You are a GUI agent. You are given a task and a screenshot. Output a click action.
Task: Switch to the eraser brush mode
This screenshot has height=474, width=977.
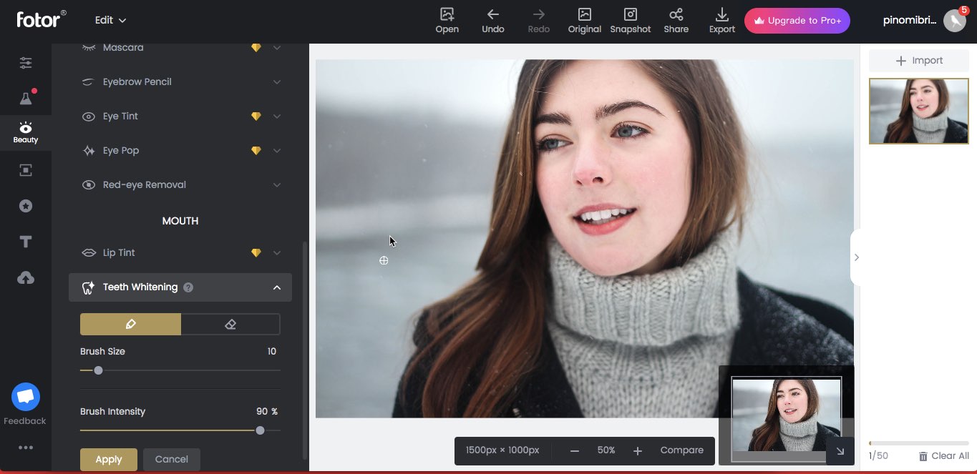click(230, 324)
